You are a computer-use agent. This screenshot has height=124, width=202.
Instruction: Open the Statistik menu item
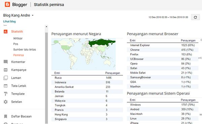pyautogui.click(x=17, y=32)
